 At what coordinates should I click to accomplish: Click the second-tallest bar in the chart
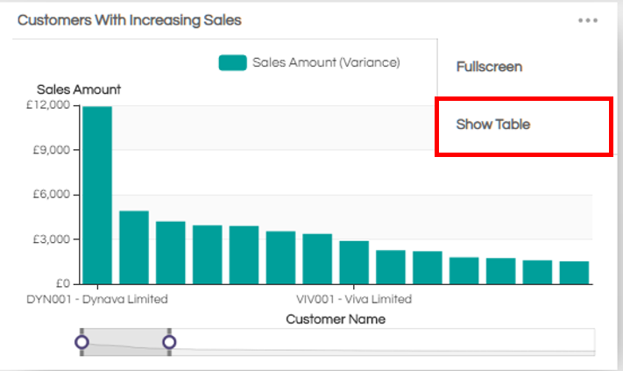134,247
